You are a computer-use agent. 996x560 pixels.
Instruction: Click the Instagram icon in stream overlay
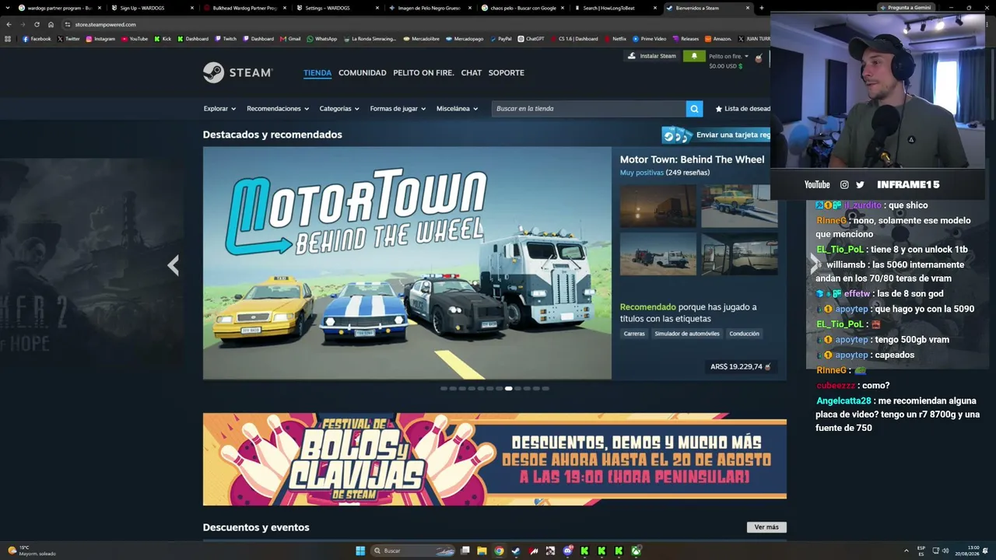pyautogui.click(x=844, y=184)
